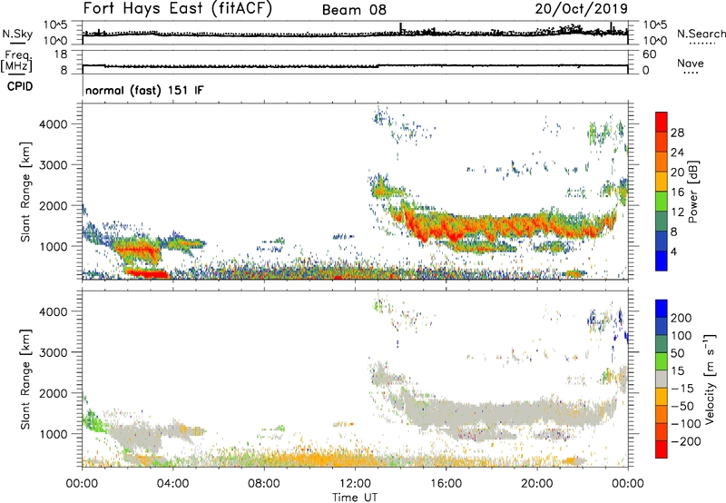Click the 04:00 time tick label
This screenshot has height=503, width=726.
pyautogui.click(x=172, y=484)
